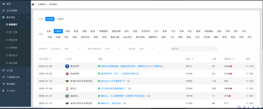The image size is (263, 109).
Task: Open article 老中医爷爷：冬天，一定要多补津液
Action: [x=118, y=74]
